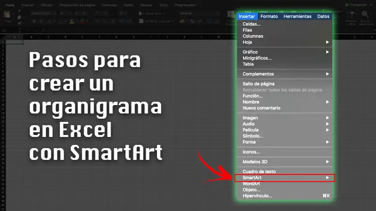Choose Tabla from the menu

pyautogui.click(x=248, y=64)
